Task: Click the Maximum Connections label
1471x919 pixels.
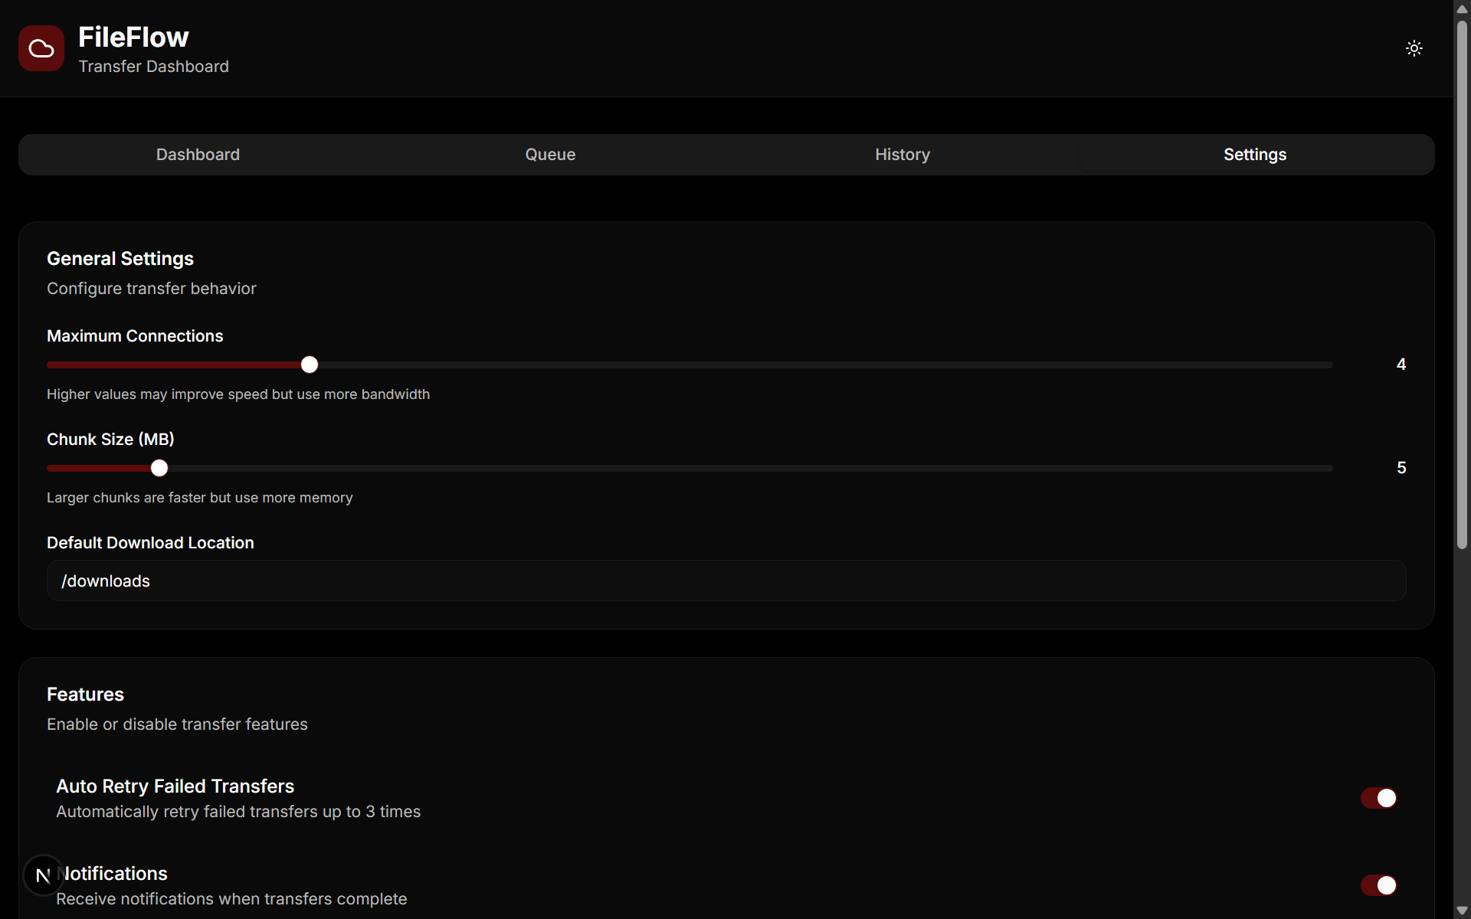Action: click(x=135, y=335)
